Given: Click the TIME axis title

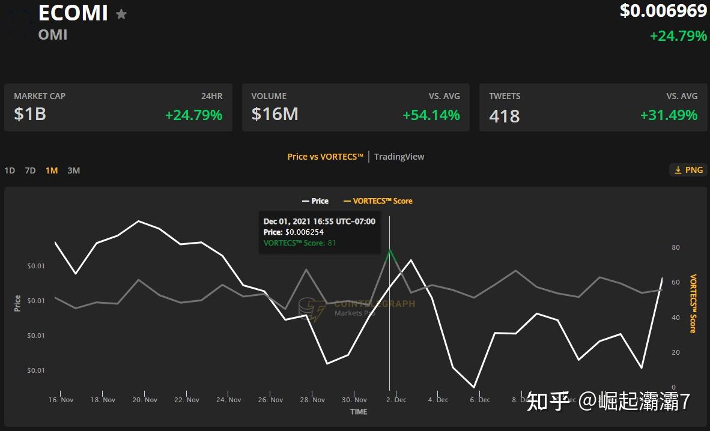Looking at the screenshot, I should 358,412.
